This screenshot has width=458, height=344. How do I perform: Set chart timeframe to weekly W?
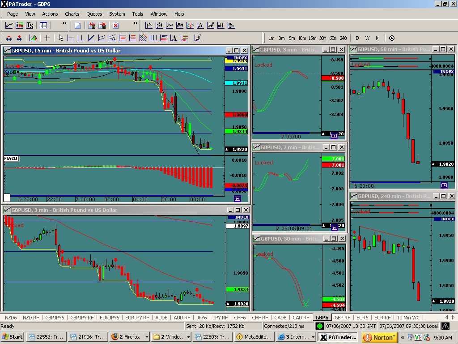368,38
